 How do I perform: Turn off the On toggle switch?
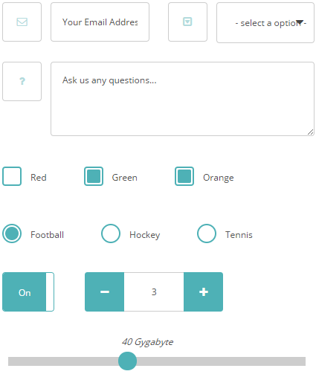click(x=28, y=291)
